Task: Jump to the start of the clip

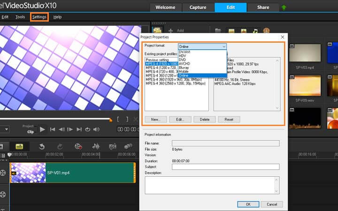Action: coord(53,129)
